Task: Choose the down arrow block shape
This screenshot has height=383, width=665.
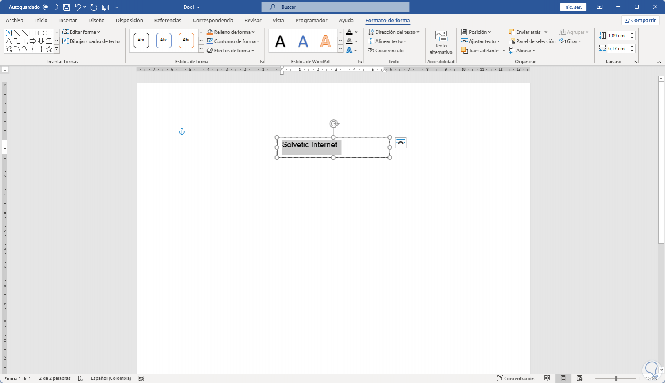Action: pos(41,41)
